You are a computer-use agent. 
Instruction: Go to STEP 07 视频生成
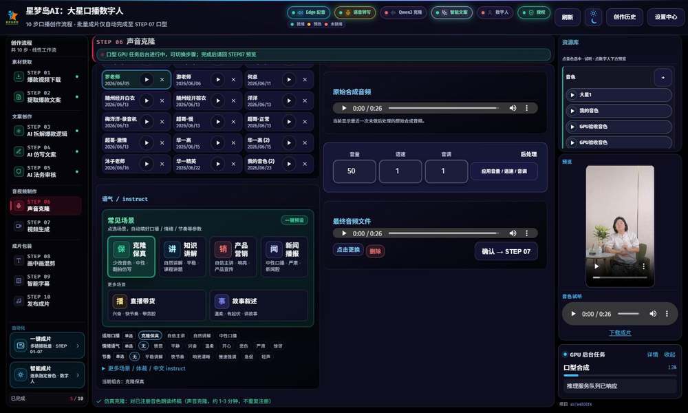[45, 226]
